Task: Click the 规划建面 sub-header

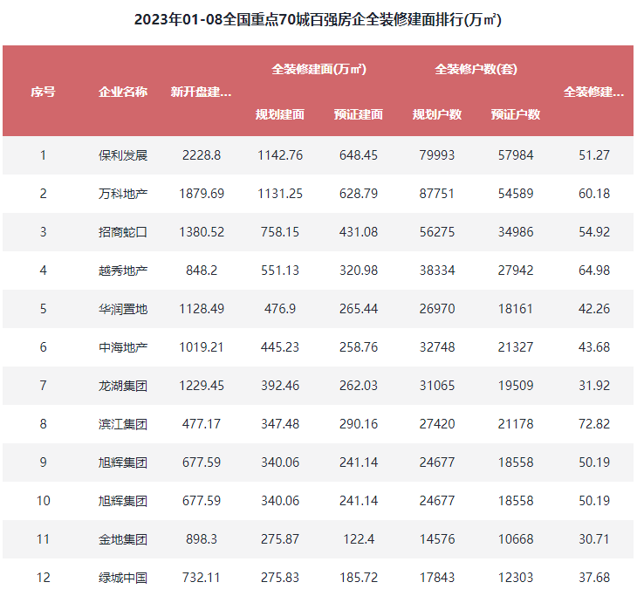Action: coord(280,114)
